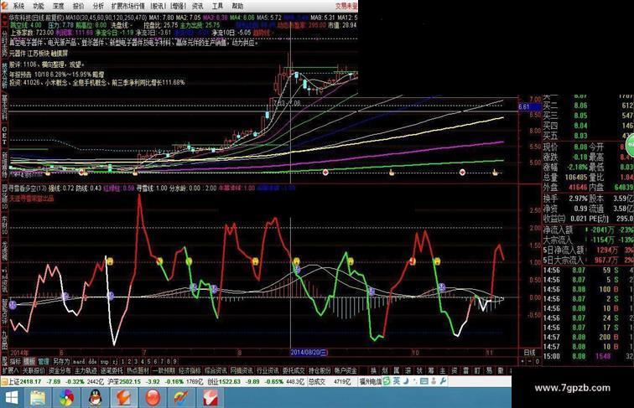Select template number 9
The width and height of the screenshot is (634, 408).
(x=174, y=361)
